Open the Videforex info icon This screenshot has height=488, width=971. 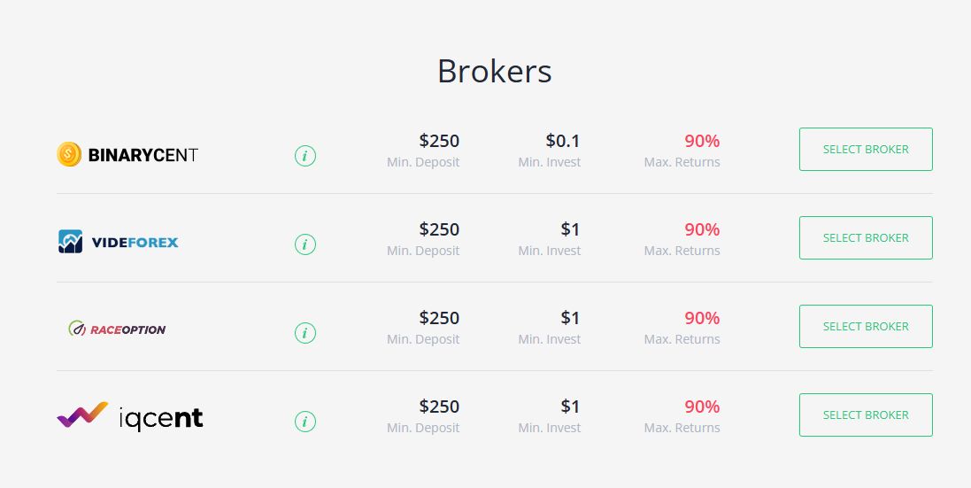(304, 244)
